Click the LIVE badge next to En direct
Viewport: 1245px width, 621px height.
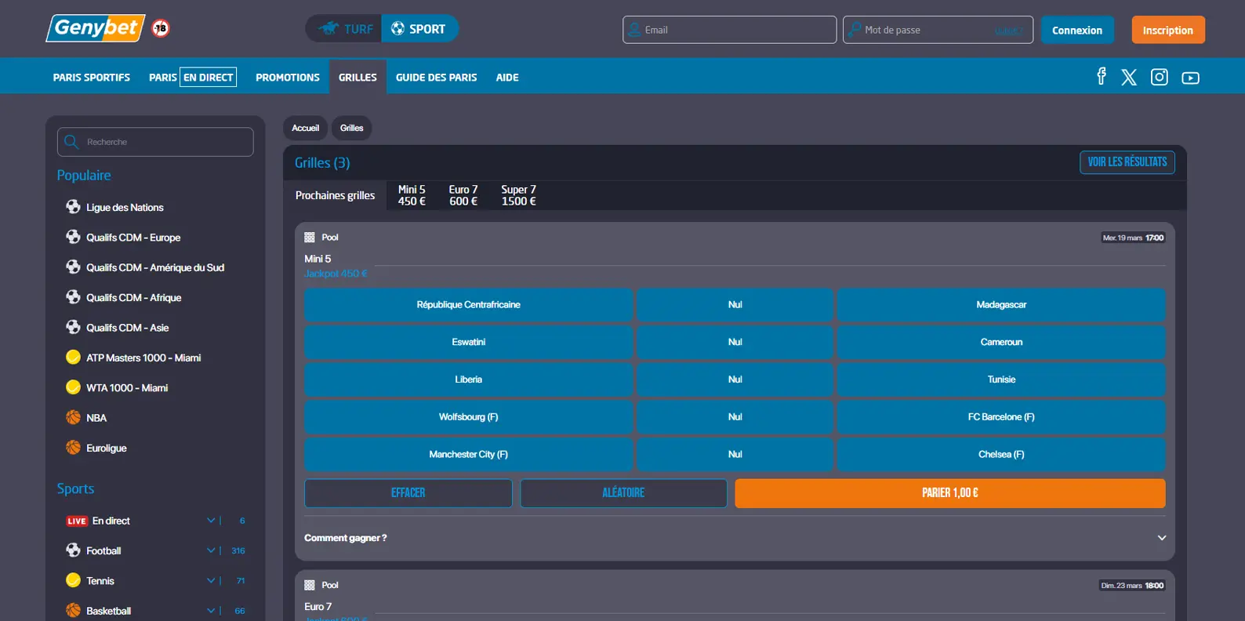click(77, 521)
